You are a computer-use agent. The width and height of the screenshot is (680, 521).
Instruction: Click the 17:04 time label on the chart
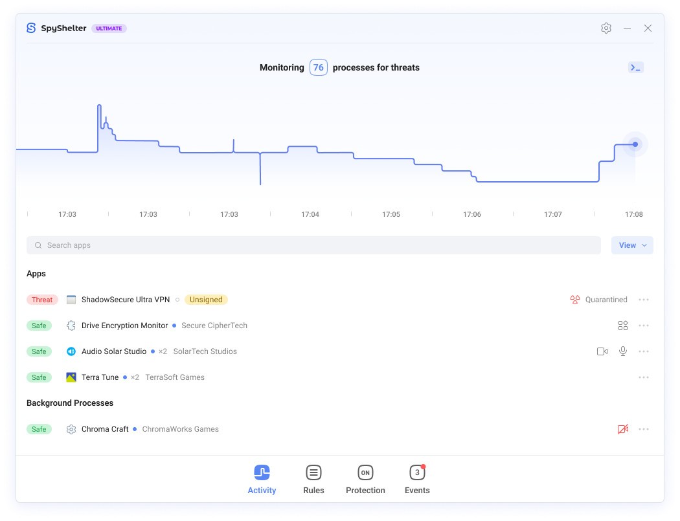tap(310, 215)
